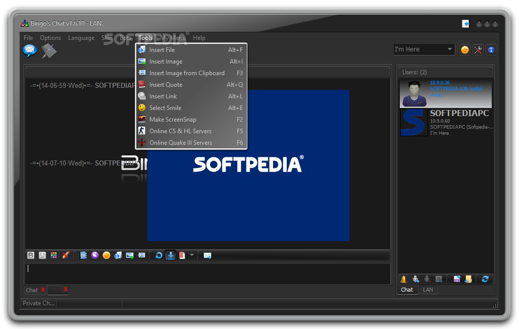Click into the message input field
519x329 pixels.
click(x=207, y=273)
